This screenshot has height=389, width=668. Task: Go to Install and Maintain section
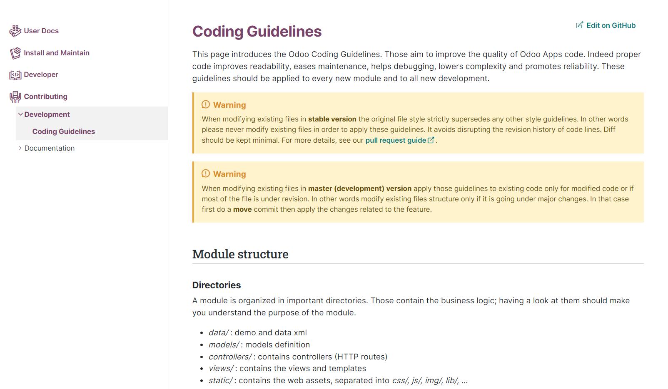(x=57, y=53)
